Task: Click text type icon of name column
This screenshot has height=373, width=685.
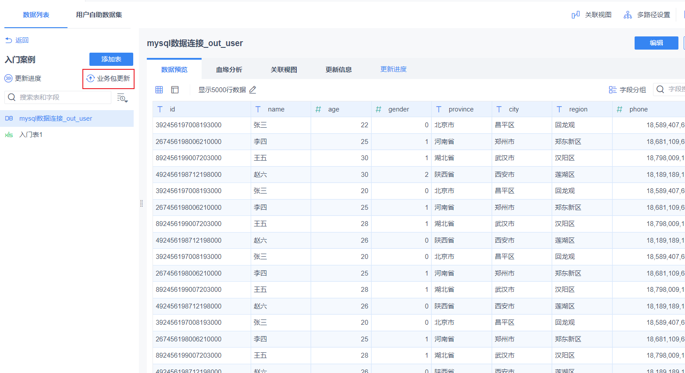Action: [258, 109]
